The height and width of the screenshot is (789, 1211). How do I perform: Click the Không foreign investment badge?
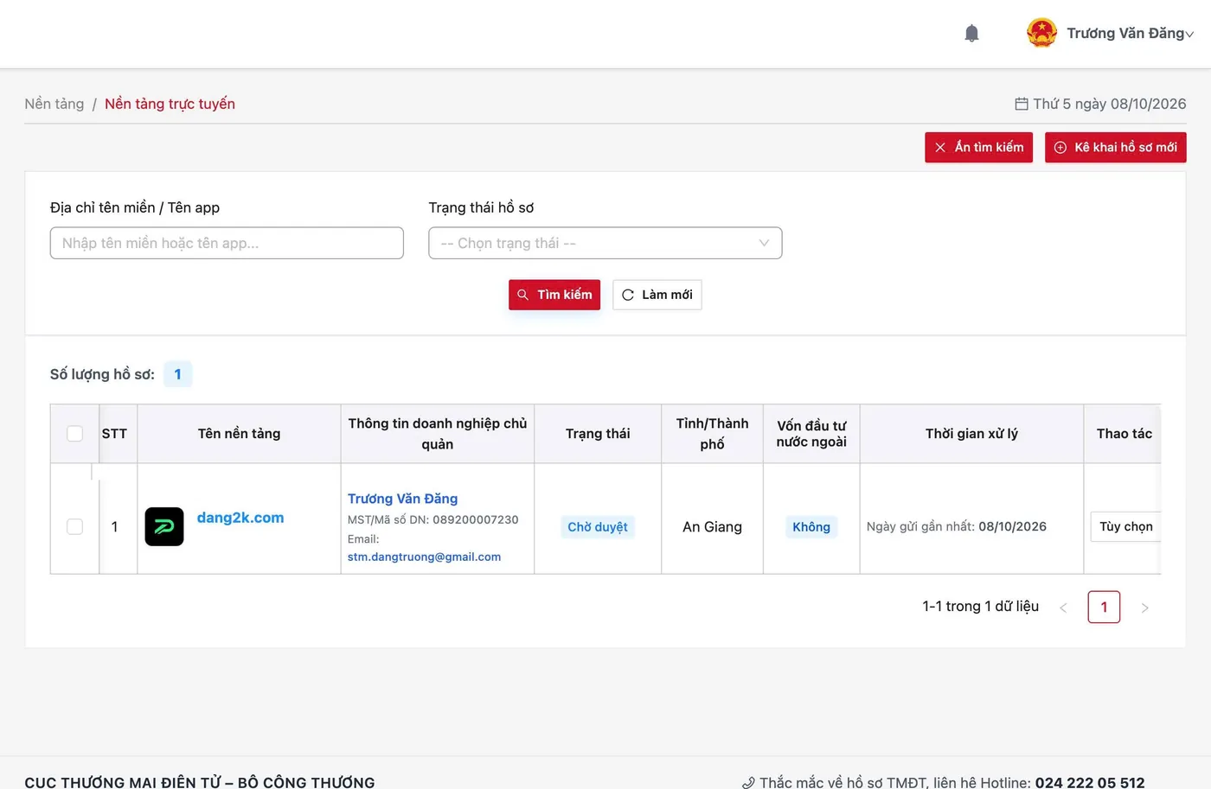point(811,527)
